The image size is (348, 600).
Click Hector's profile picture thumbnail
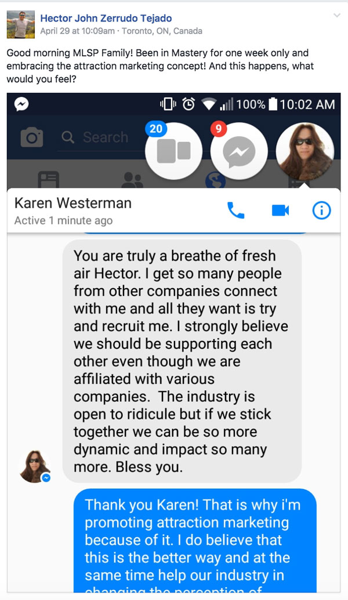(x=21, y=24)
